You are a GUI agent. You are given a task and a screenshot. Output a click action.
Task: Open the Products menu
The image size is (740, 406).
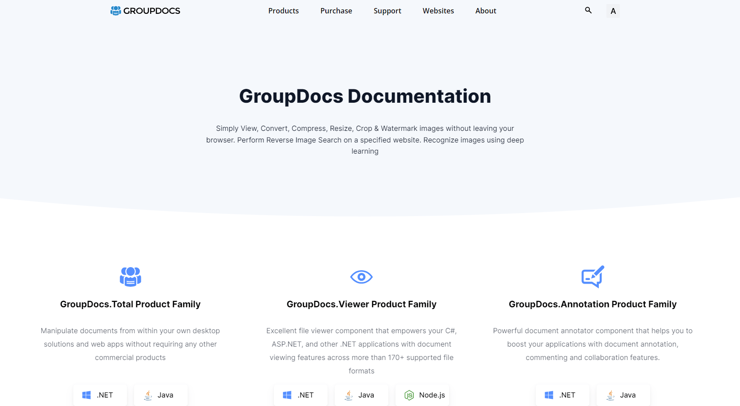[x=283, y=11]
